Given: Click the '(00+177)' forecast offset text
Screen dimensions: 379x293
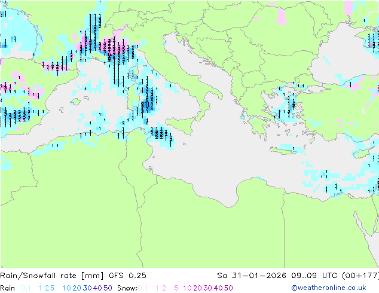Looking at the screenshot, I should tap(360, 276).
